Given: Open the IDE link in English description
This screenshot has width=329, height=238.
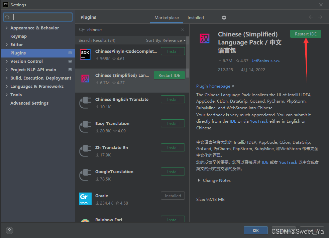Looking at the screenshot, I should (x=233, y=121).
